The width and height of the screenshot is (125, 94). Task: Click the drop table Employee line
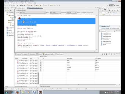tap(25, 47)
